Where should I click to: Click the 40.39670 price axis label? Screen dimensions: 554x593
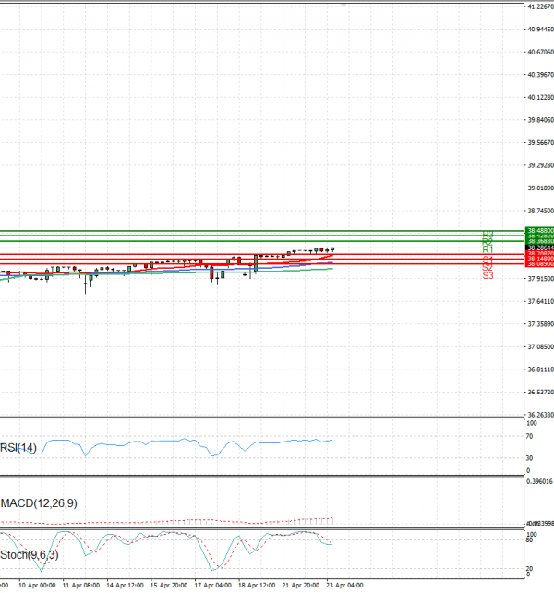pyautogui.click(x=541, y=75)
